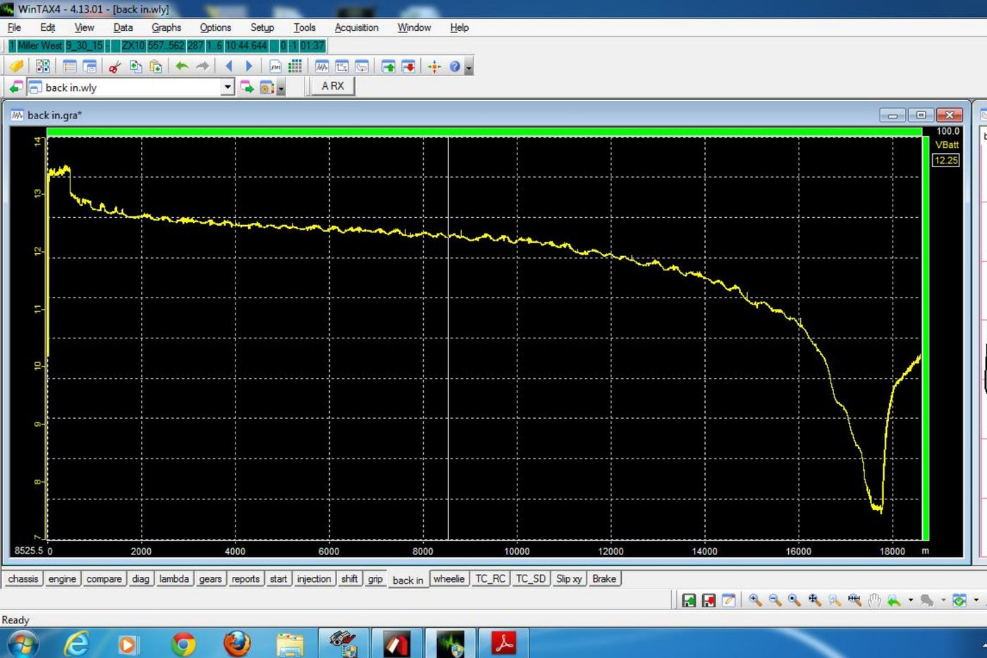987x658 pixels.
Task: Switch to the engine tab
Action: [62, 578]
